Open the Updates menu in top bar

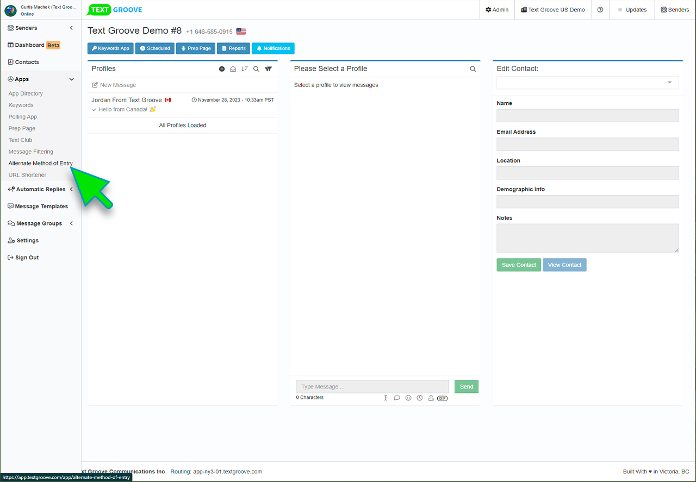pos(632,10)
